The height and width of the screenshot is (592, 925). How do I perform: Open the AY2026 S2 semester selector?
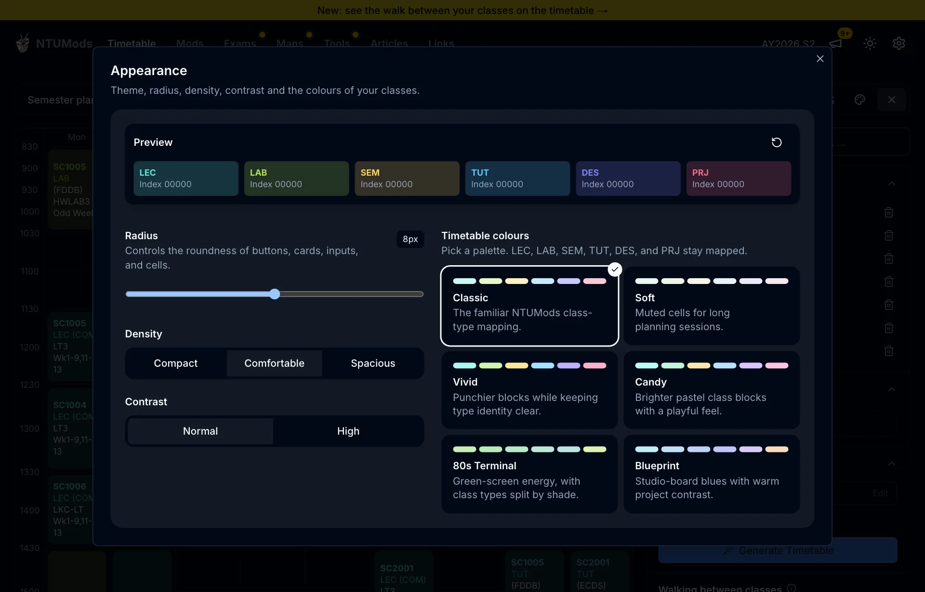pos(788,44)
